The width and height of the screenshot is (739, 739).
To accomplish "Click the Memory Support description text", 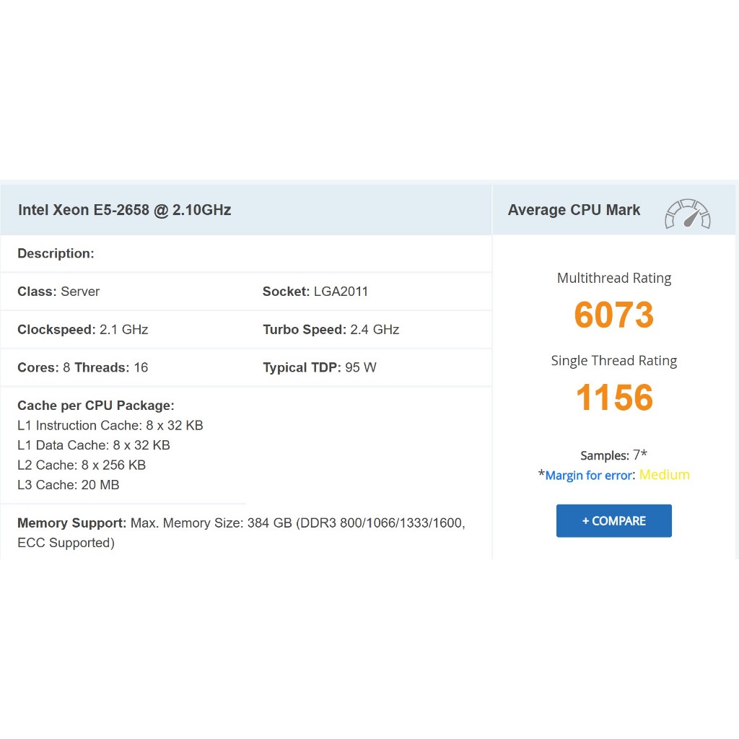I will (241, 533).
